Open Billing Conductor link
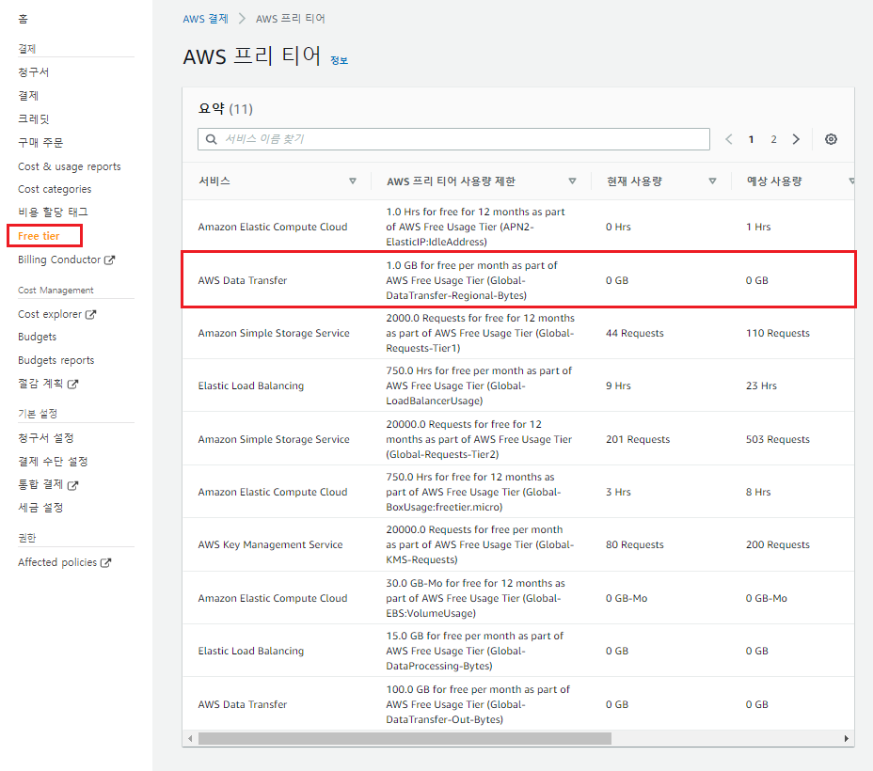Screen dimensions: 873x771 pos(59,260)
